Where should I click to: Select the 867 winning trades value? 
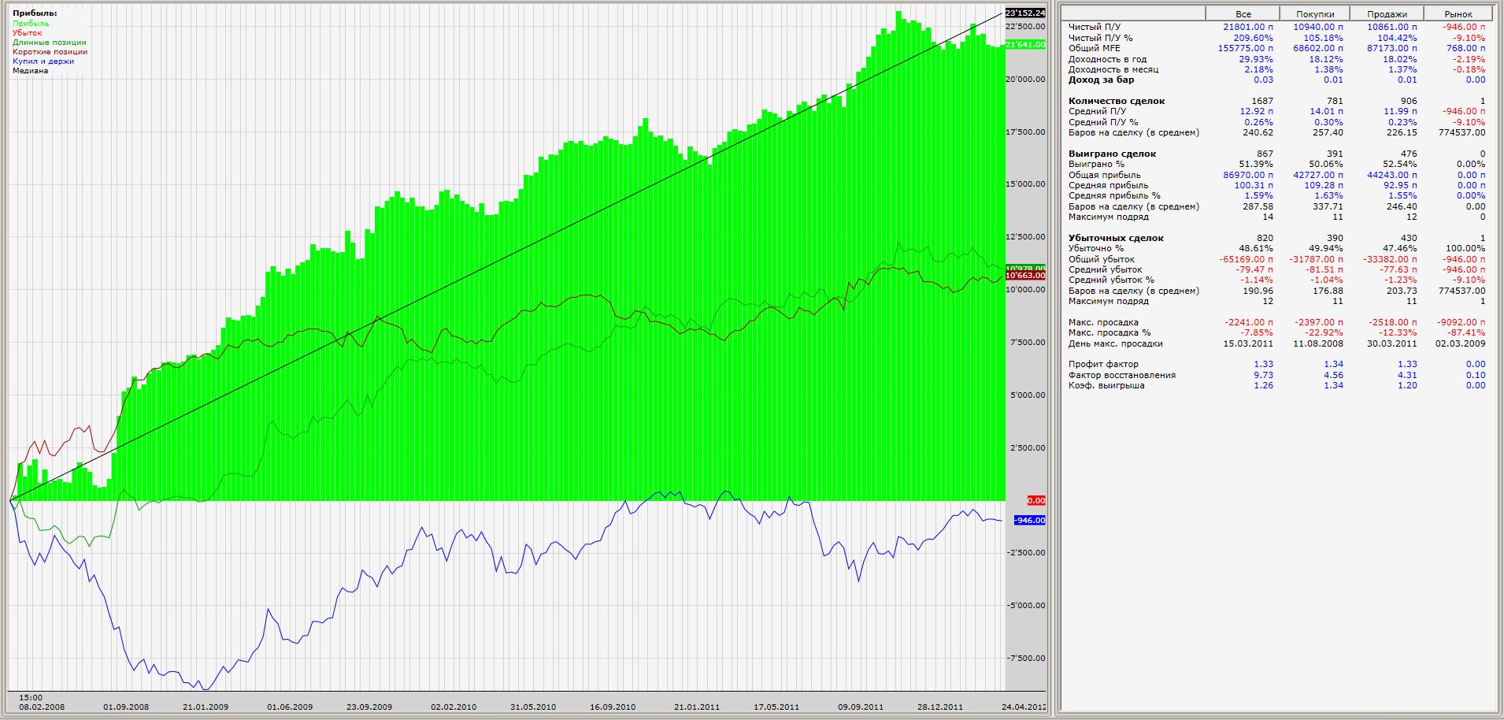[x=1265, y=154]
